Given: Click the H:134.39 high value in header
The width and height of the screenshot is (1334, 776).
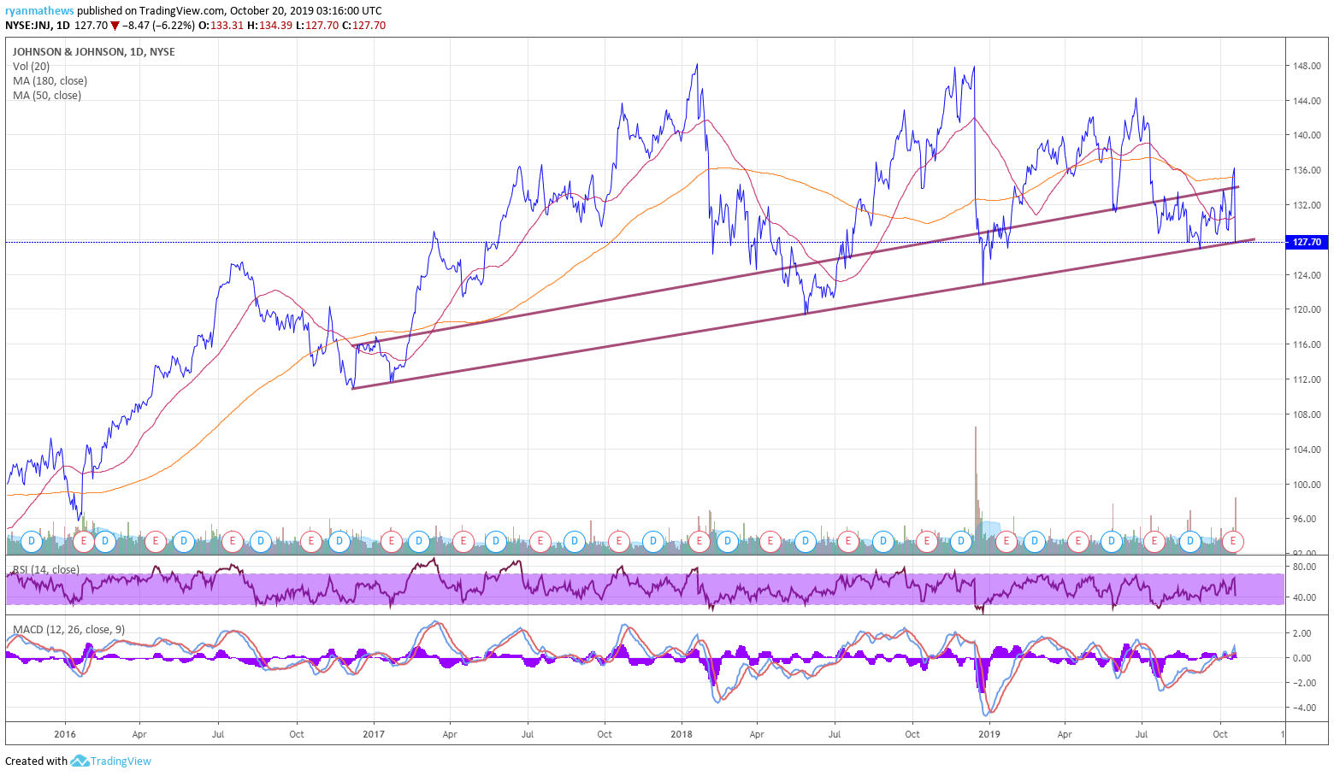Looking at the screenshot, I should (270, 26).
